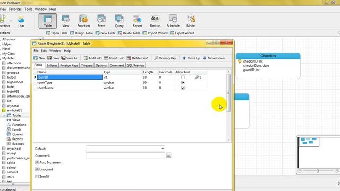
Task: Open the View objects icon
Action: pyautogui.click(x=65, y=21)
